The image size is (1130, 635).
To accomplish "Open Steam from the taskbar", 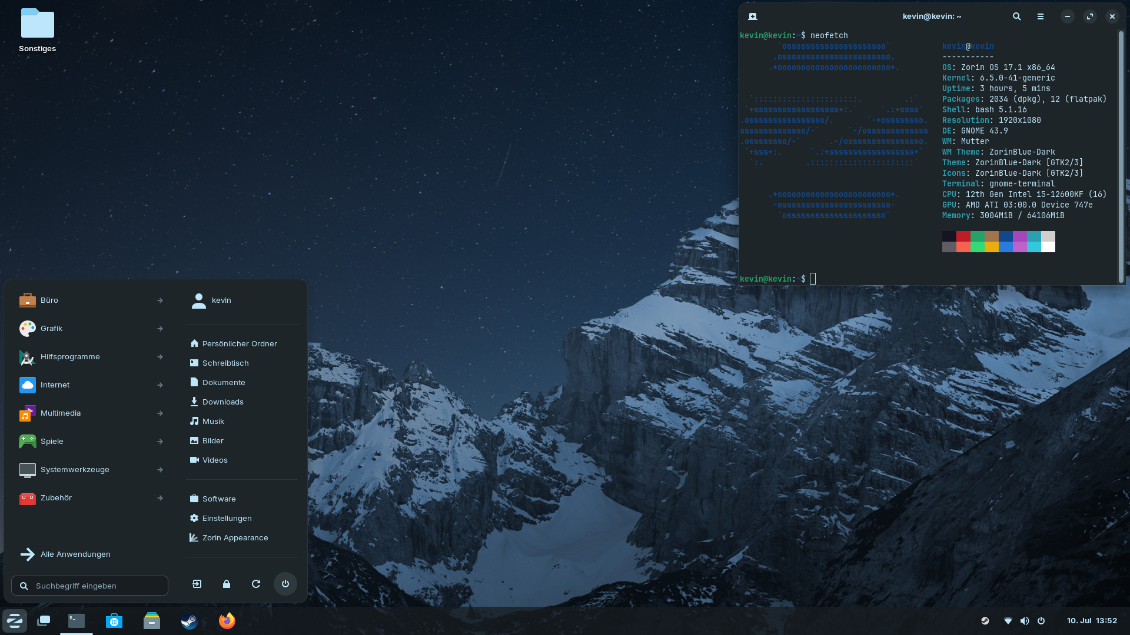I will click(x=190, y=621).
